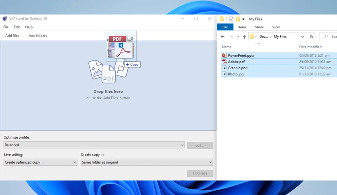Click the Photo.jpg file icon
The image size is (337, 195).
pos(225,74)
